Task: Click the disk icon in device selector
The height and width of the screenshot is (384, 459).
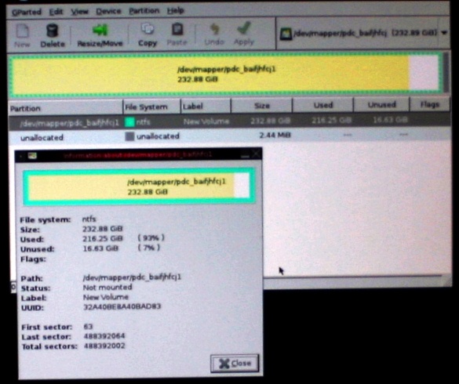Action: (x=286, y=34)
